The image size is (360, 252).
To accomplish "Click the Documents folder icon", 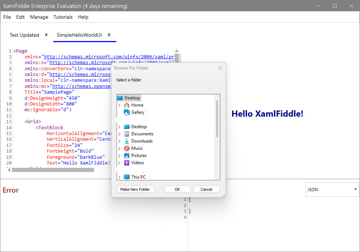I will (126, 134).
